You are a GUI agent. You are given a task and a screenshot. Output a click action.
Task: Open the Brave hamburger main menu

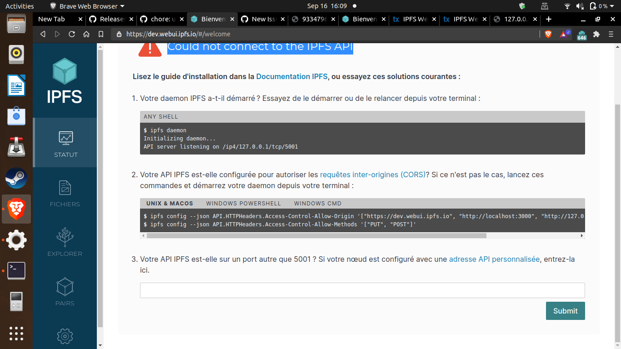click(612, 34)
